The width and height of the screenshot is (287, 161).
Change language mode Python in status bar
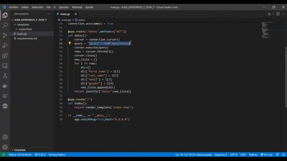tap(253, 155)
